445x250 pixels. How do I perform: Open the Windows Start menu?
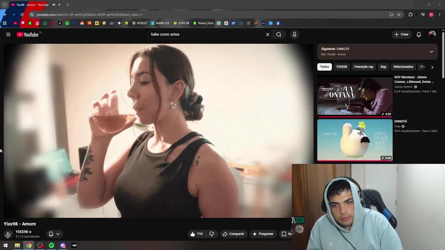tap(5, 245)
